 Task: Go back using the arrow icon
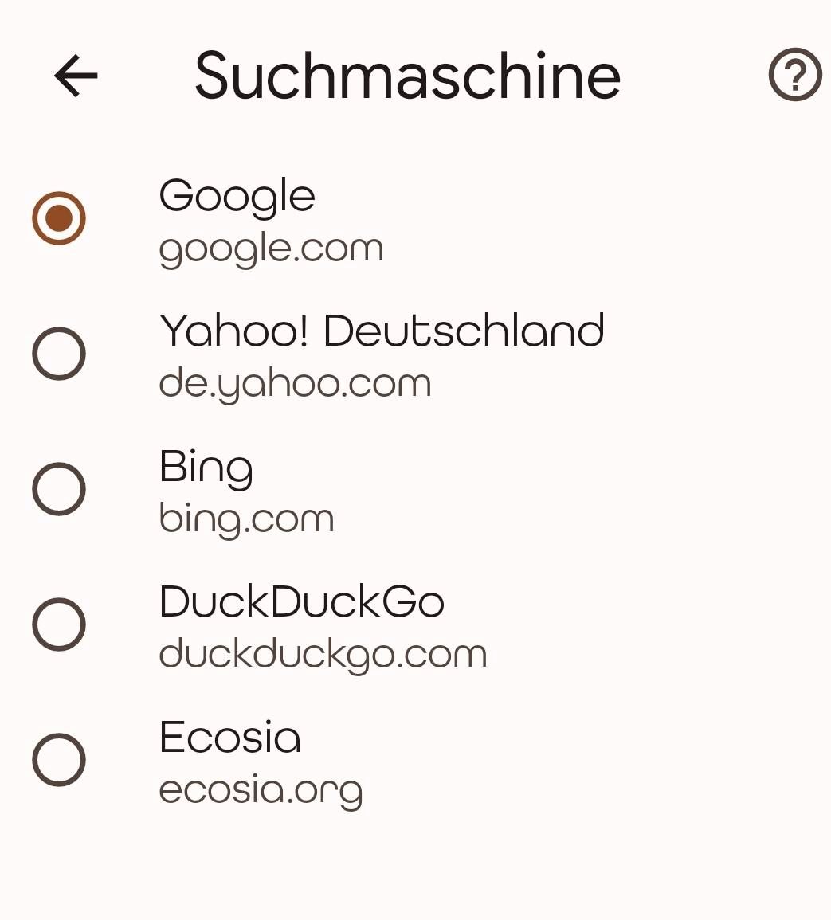click(x=76, y=75)
